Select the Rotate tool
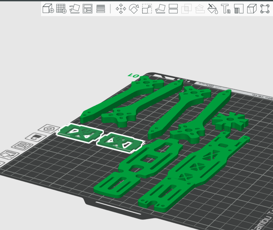The width and height of the screenshot is (273, 230). (134, 9)
